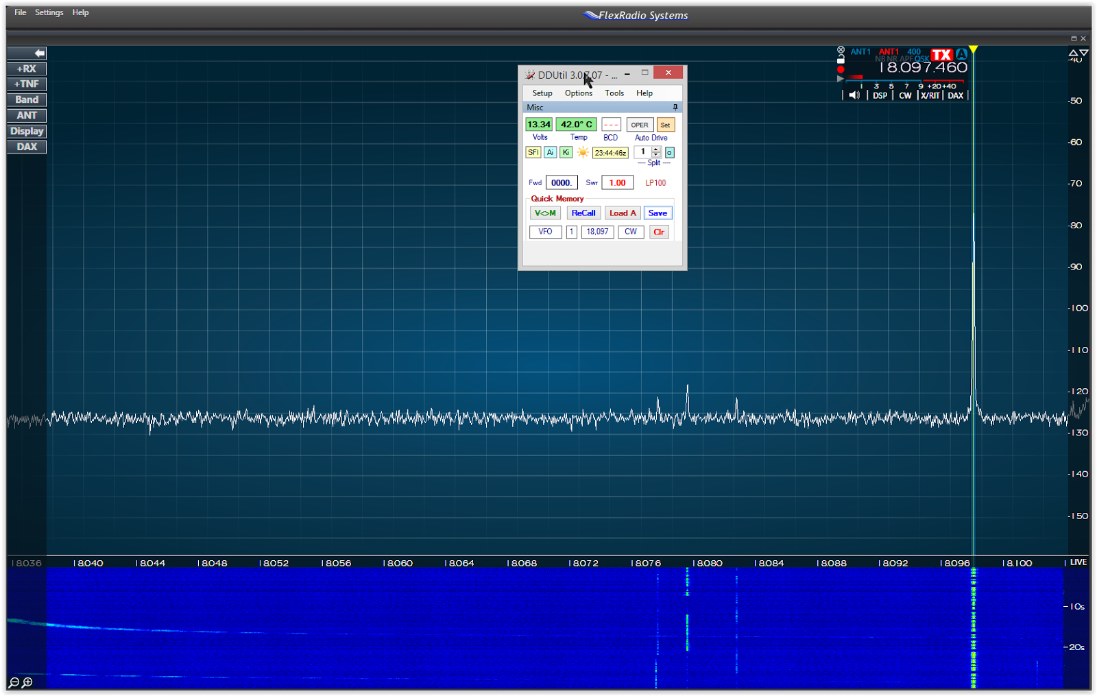Click the 18.097.460 frequency readout

click(x=923, y=68)
